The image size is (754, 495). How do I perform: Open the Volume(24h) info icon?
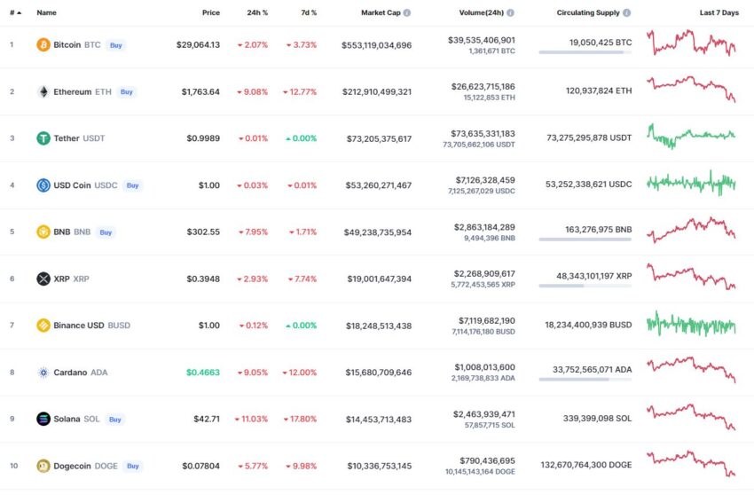[510, 12]
